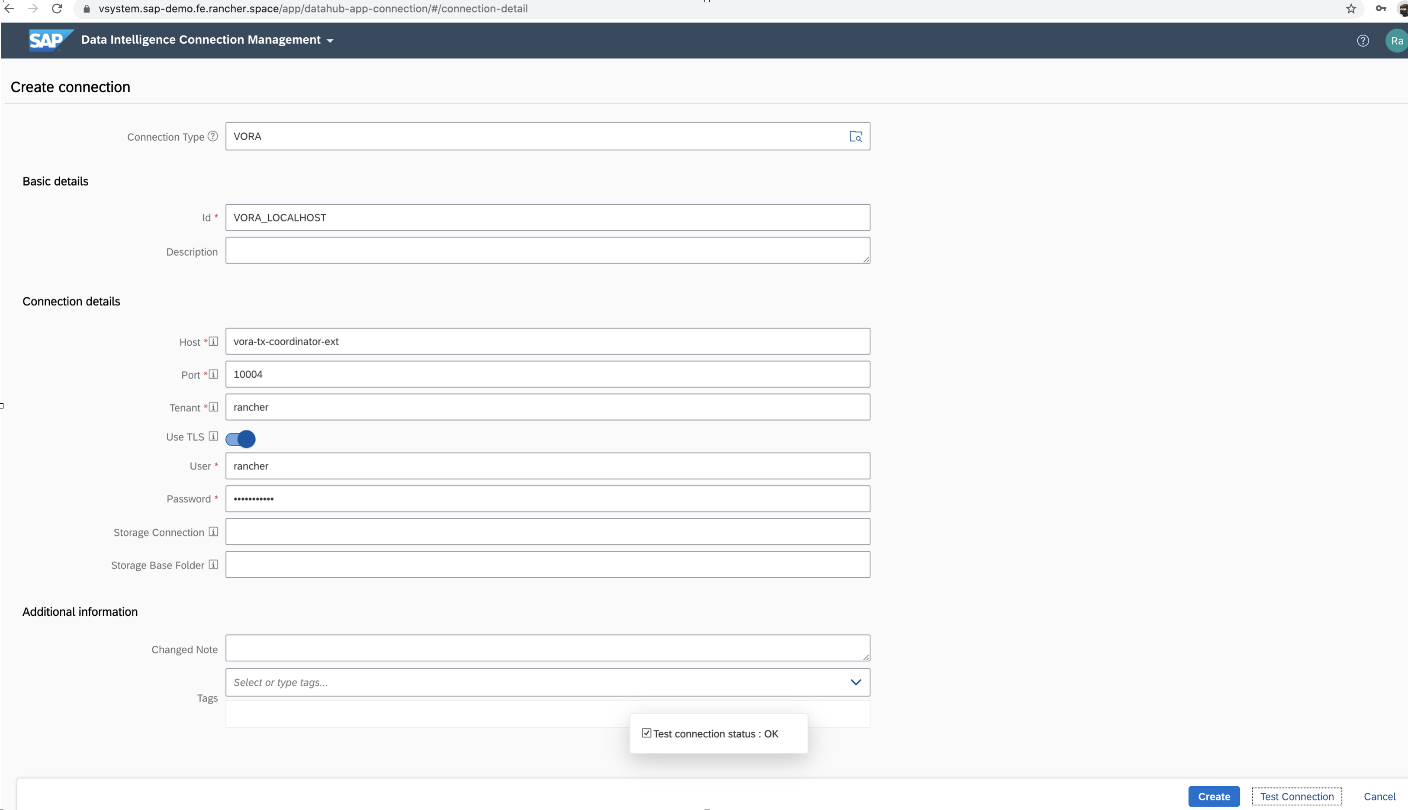Click the Use TLS info icon
This screenshot has height=810, width=1408.
point(213,437)
